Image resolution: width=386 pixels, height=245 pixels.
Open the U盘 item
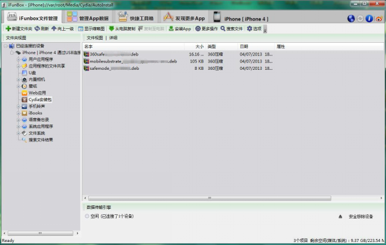tap(32, 73)
